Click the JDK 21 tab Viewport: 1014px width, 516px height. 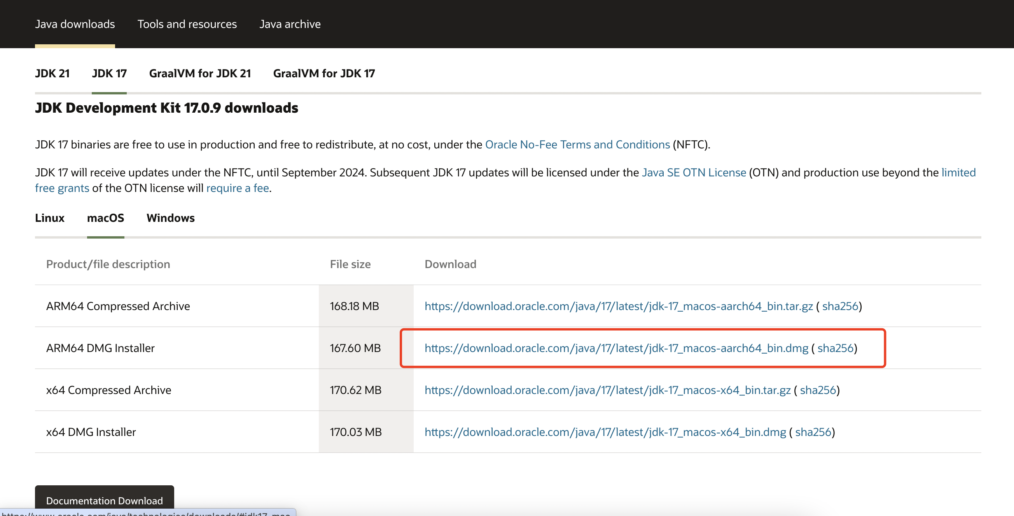pyautogui.click(x=52, y=73)
